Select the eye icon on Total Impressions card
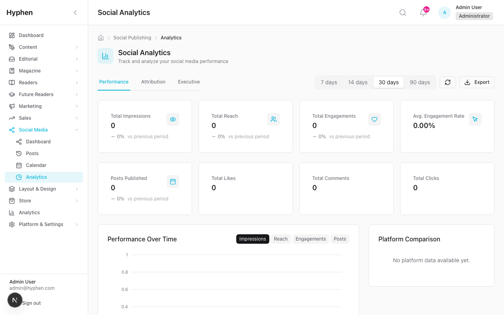 point(172,119)
